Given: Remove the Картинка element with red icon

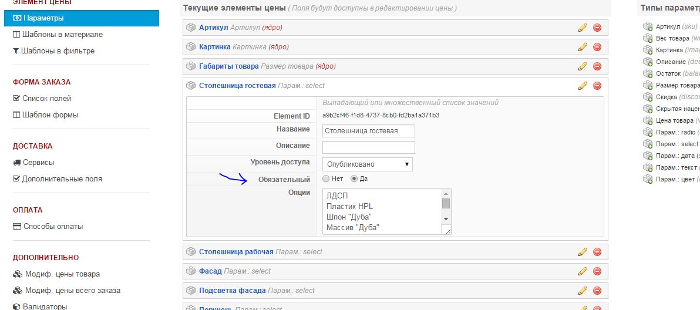Looking at the screenshot, I should (x=597, y=47).
